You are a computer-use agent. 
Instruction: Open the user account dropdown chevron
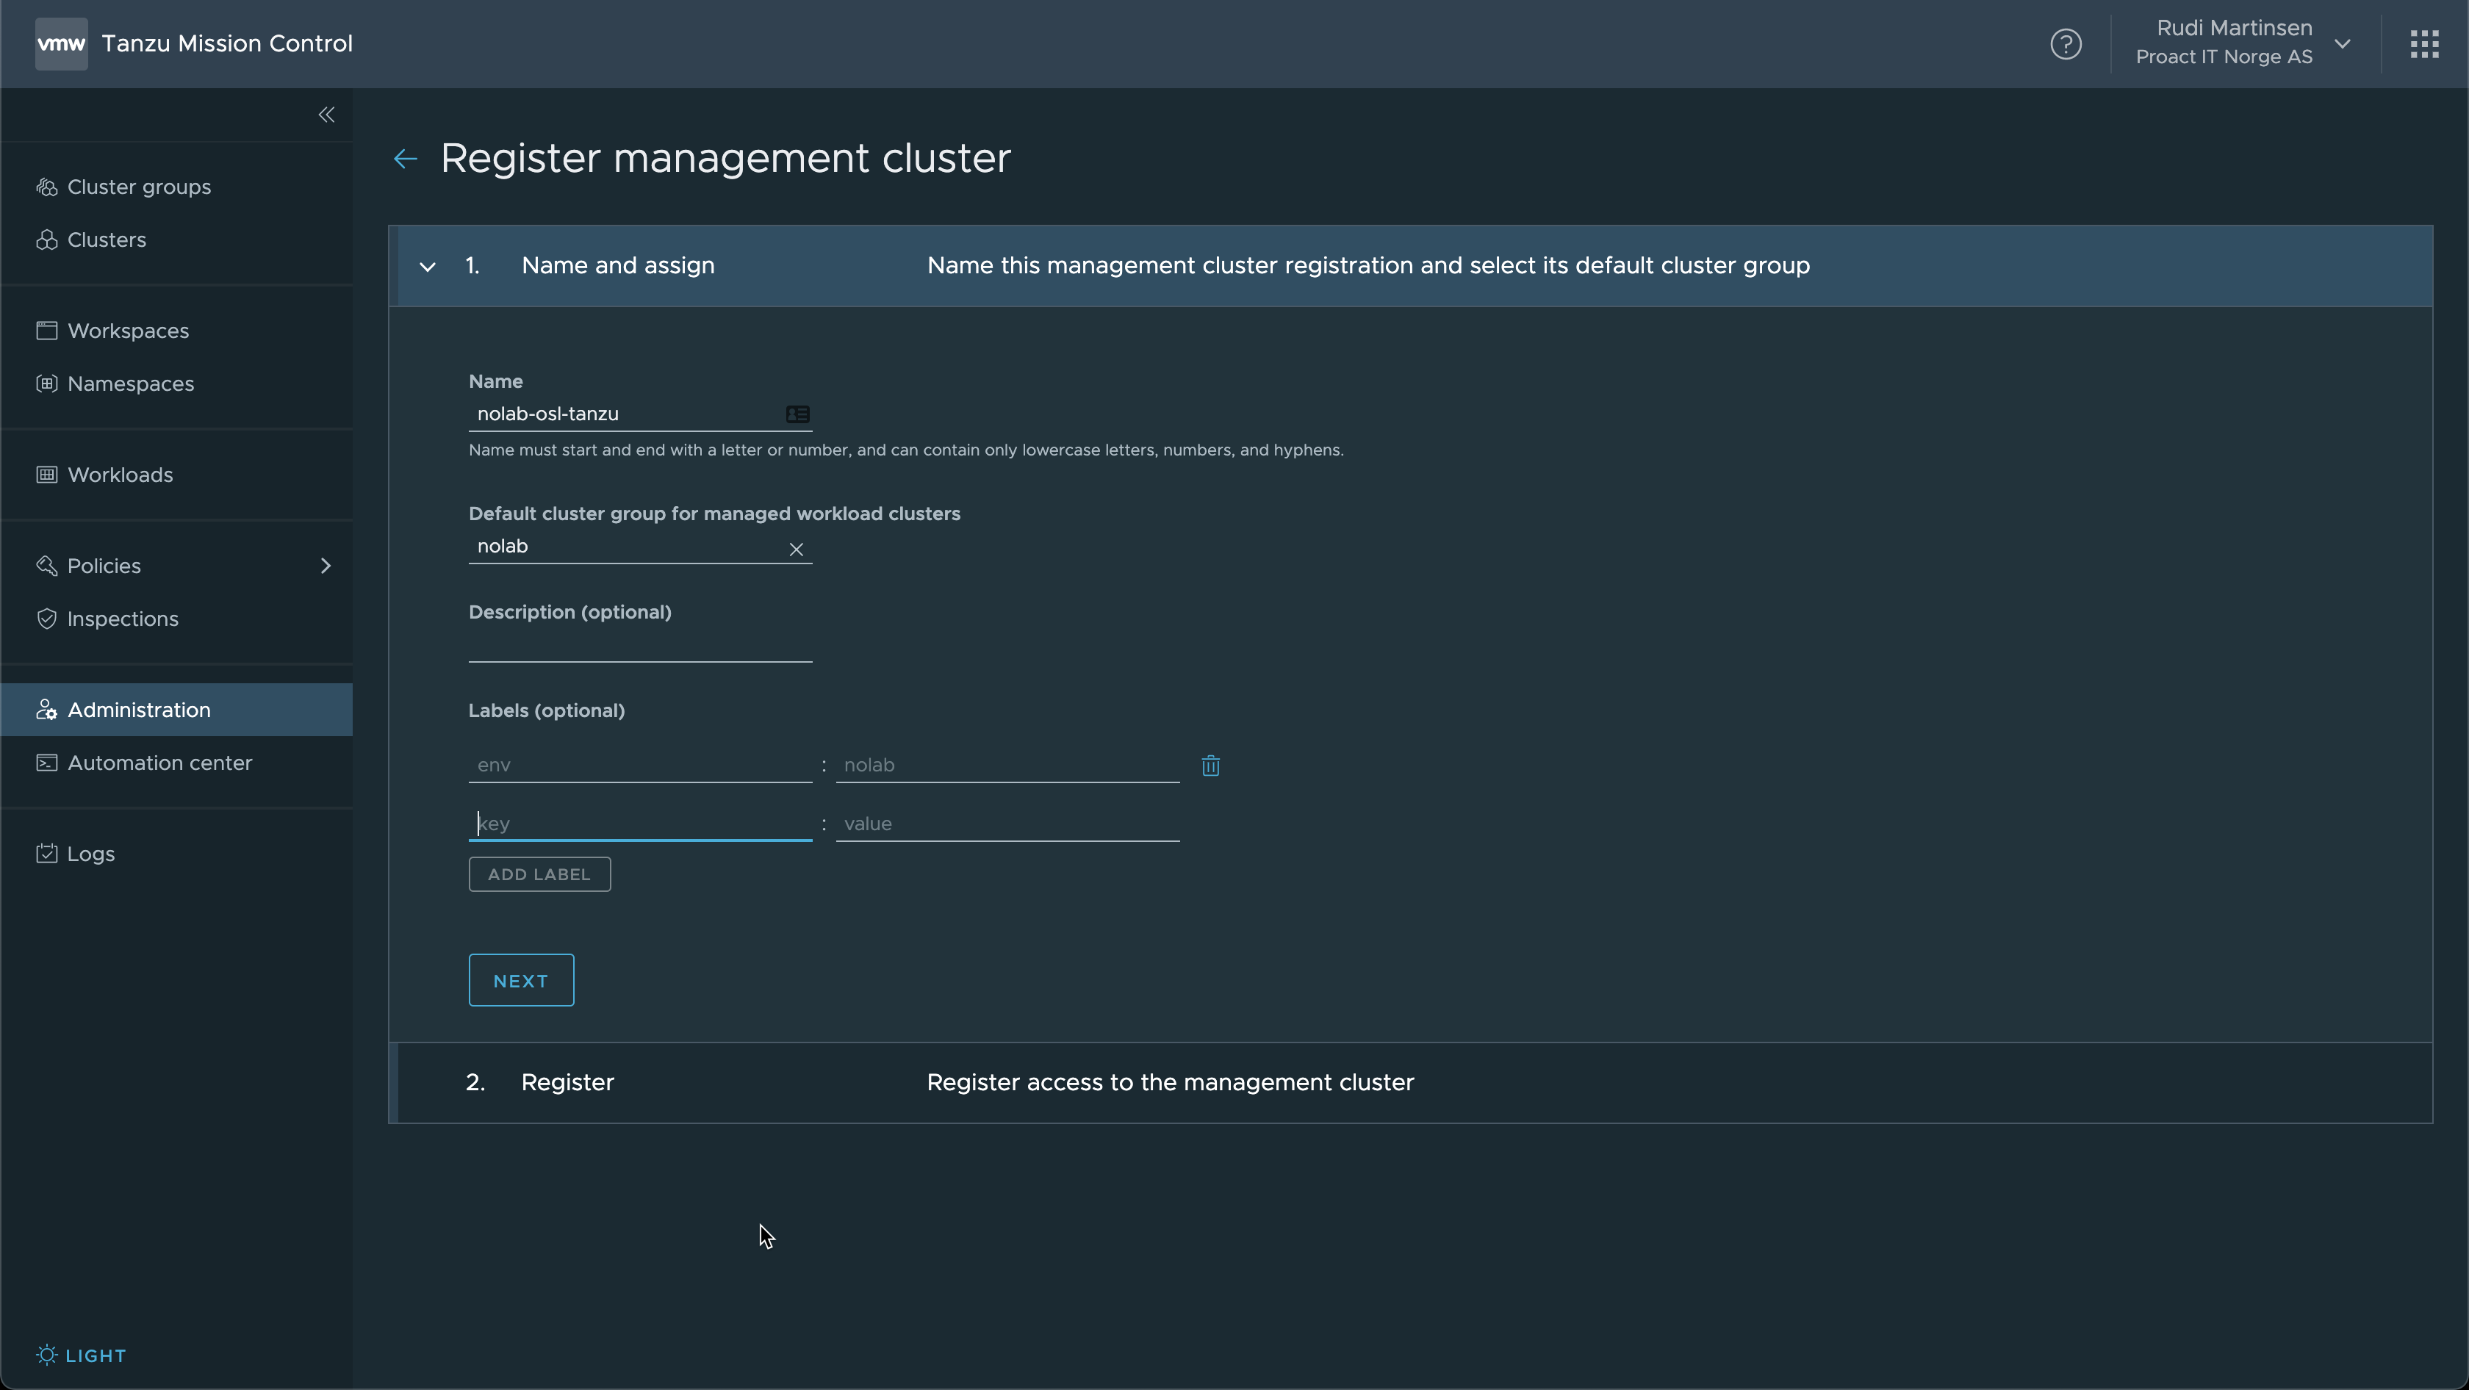2342,44
